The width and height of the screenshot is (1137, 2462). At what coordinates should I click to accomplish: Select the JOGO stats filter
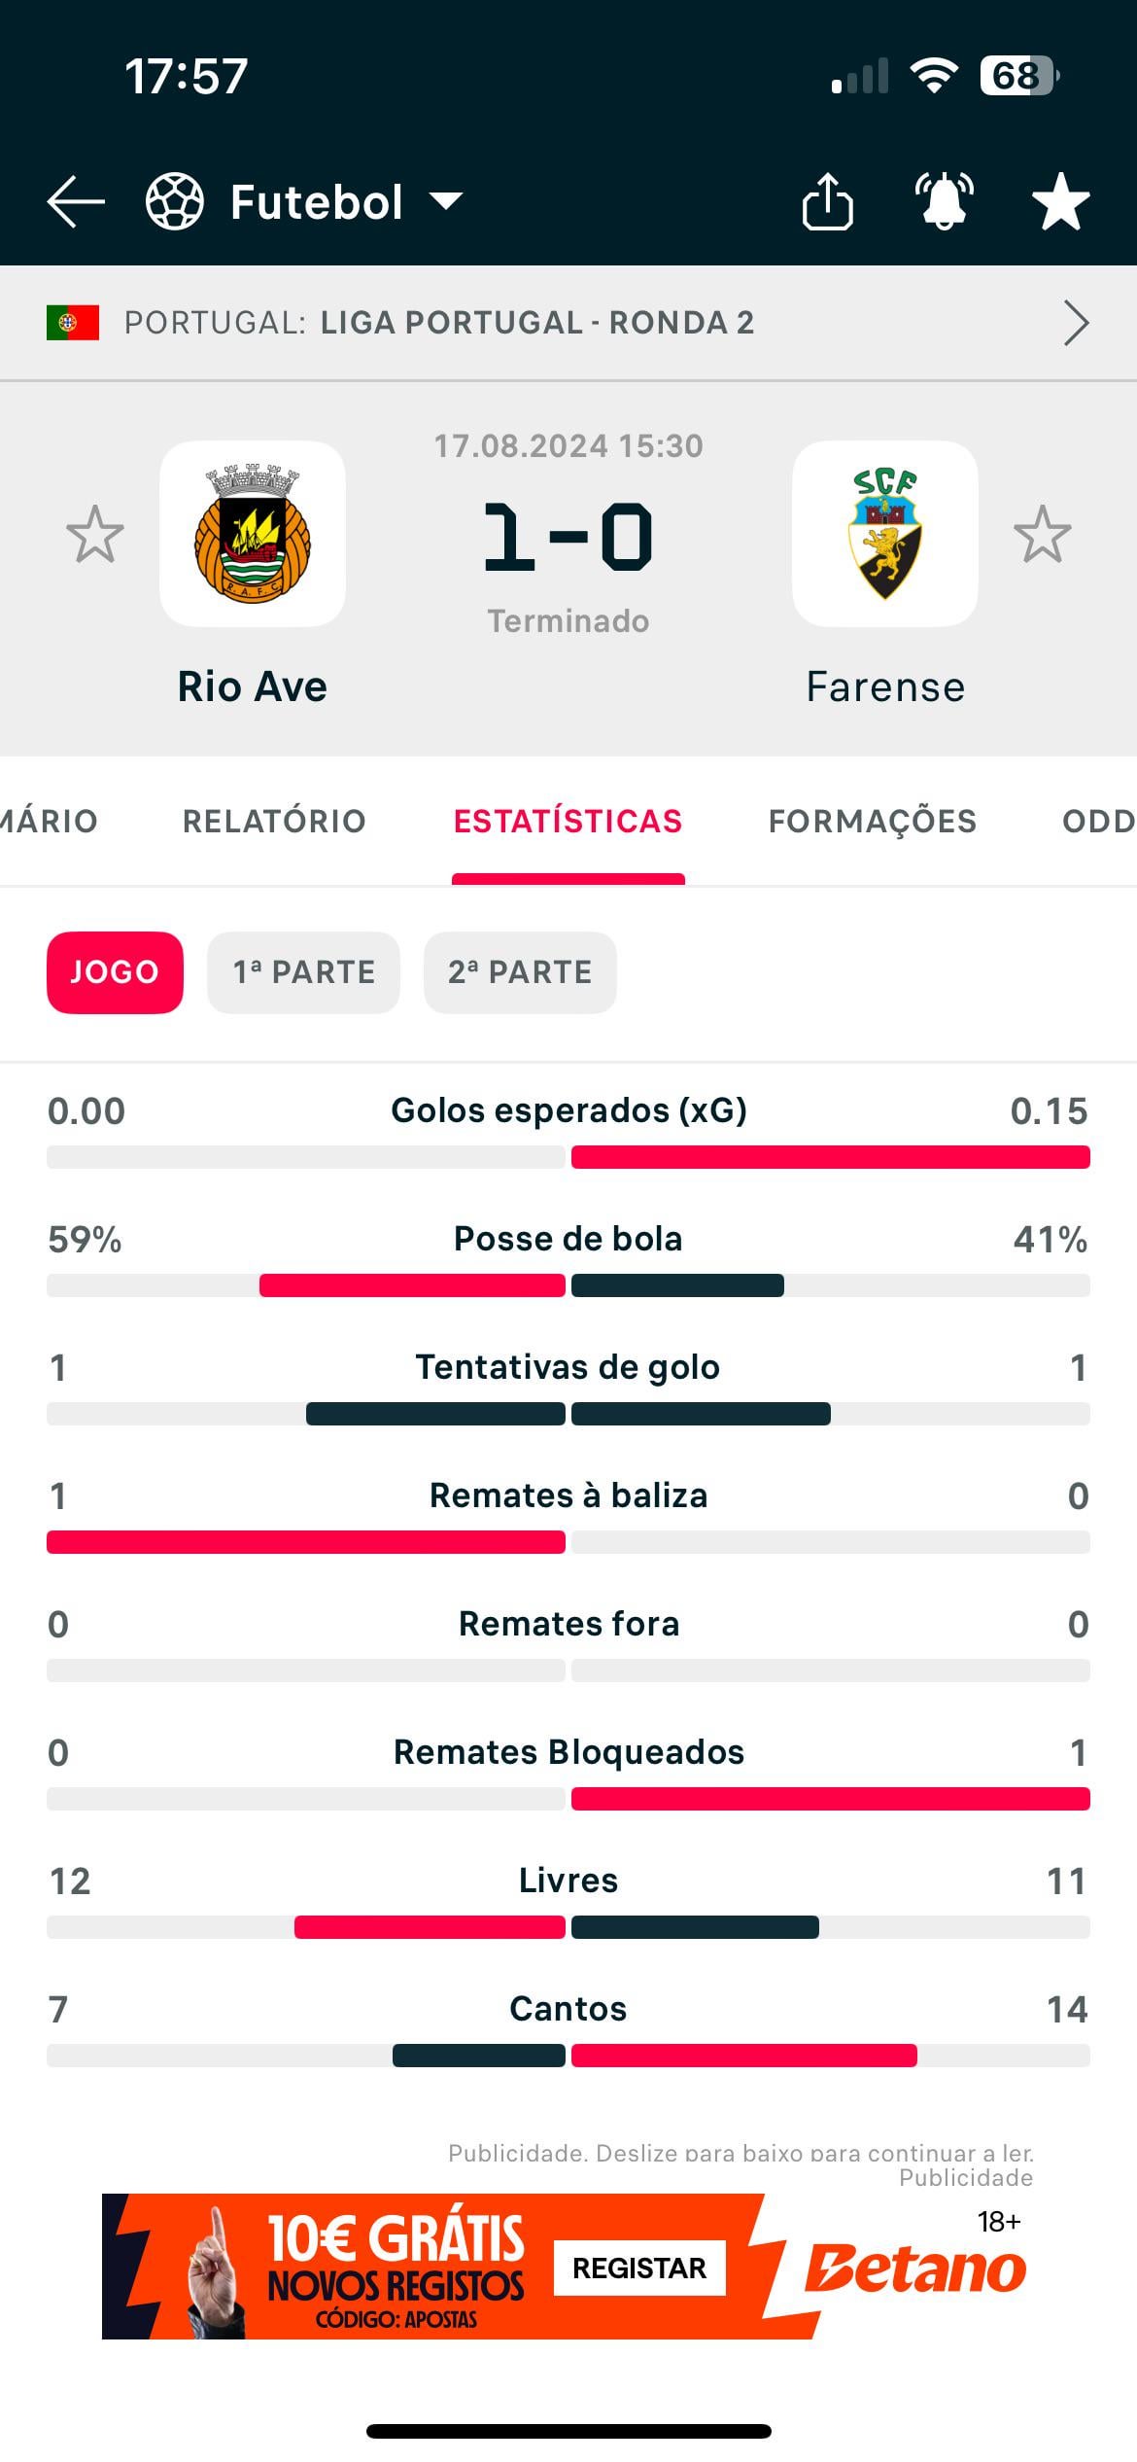tap(115, 972)
